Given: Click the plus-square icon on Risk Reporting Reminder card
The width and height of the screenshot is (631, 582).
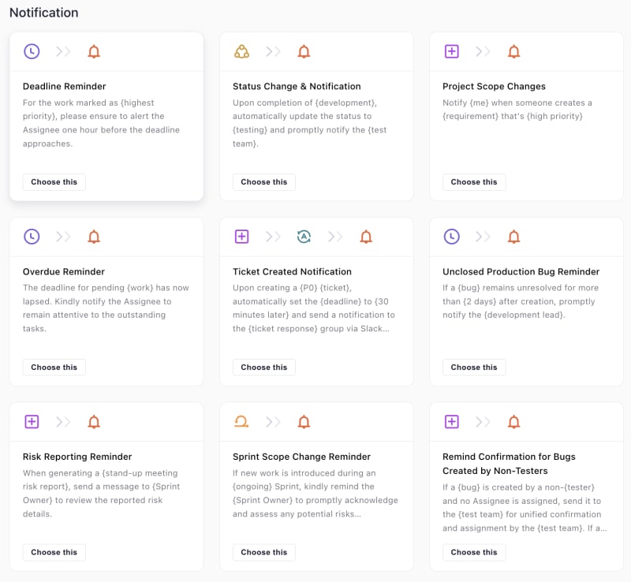Looking at the screenshot, I should click(x=32, y=422).
